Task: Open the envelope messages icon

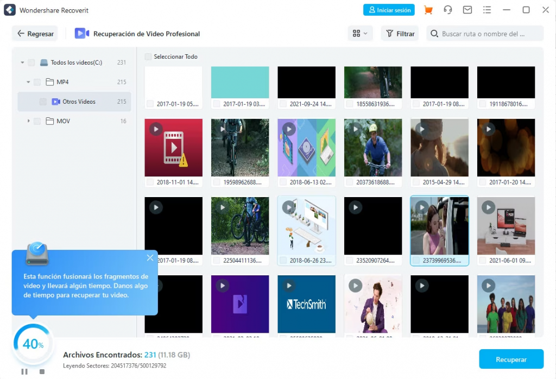Action: pos(467,10)
